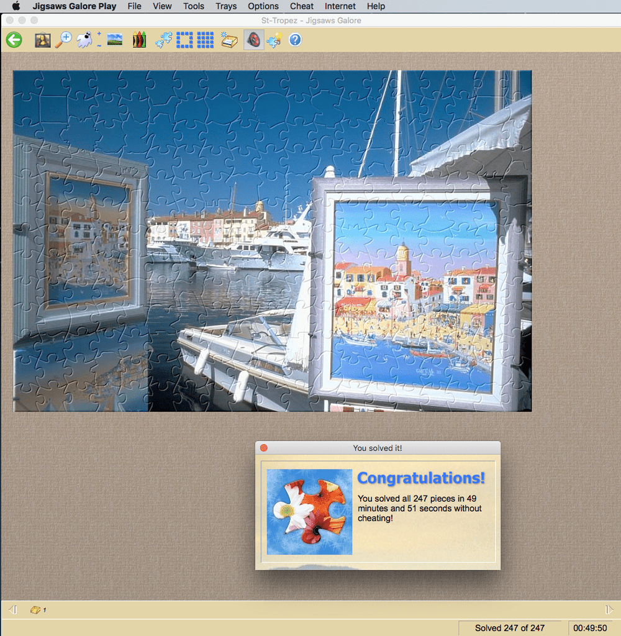
Task: Click the Mona Lisa picture icon
Action: 42,40
